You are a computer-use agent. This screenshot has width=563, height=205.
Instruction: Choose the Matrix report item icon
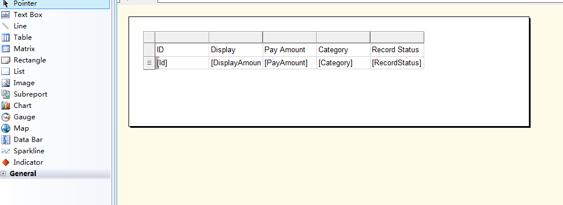(6, 49)
